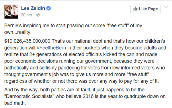The width and height of the screenshot is (172, 108).
Task: Click the Like Page button label
Action: (x=148, y=9)
